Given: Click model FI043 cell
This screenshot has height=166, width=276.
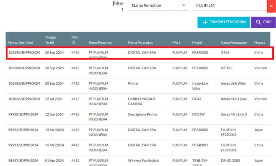Looking at the screenshot, I should point(197,99).
